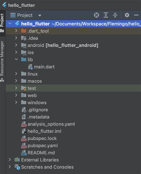Click the main.dart file icon
This screenshot has width=141, height=174.
[30, 67]
